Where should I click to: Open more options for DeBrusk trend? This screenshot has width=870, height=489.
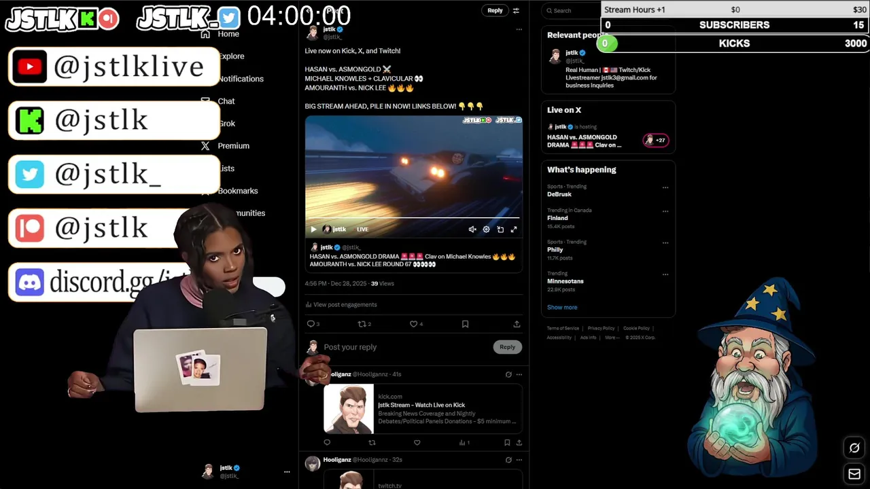665,187
